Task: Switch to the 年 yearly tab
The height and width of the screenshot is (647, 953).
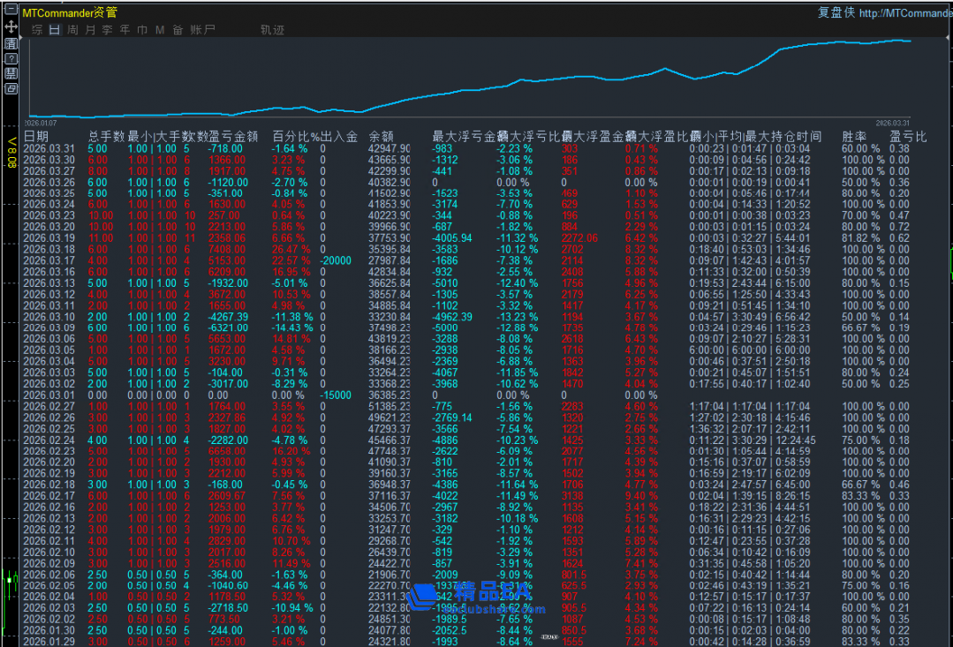Action: [x=125, y=30]
